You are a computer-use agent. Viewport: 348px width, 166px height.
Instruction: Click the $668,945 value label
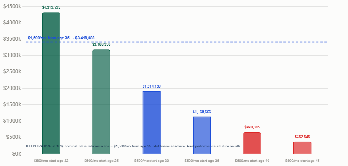pyautogui.click(x=252, y=127)
